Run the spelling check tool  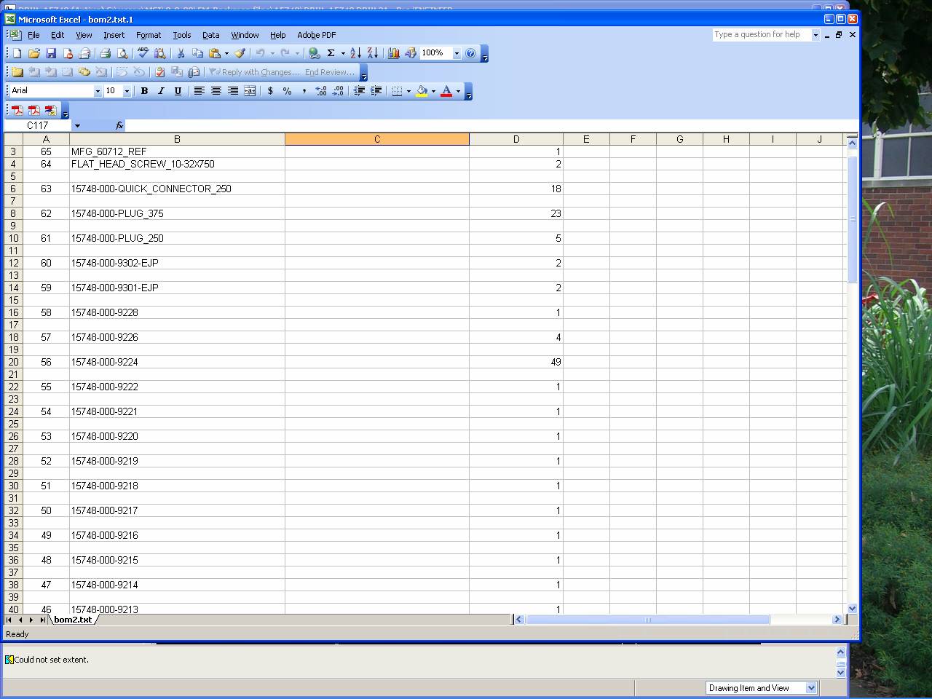tap(143, 53)
